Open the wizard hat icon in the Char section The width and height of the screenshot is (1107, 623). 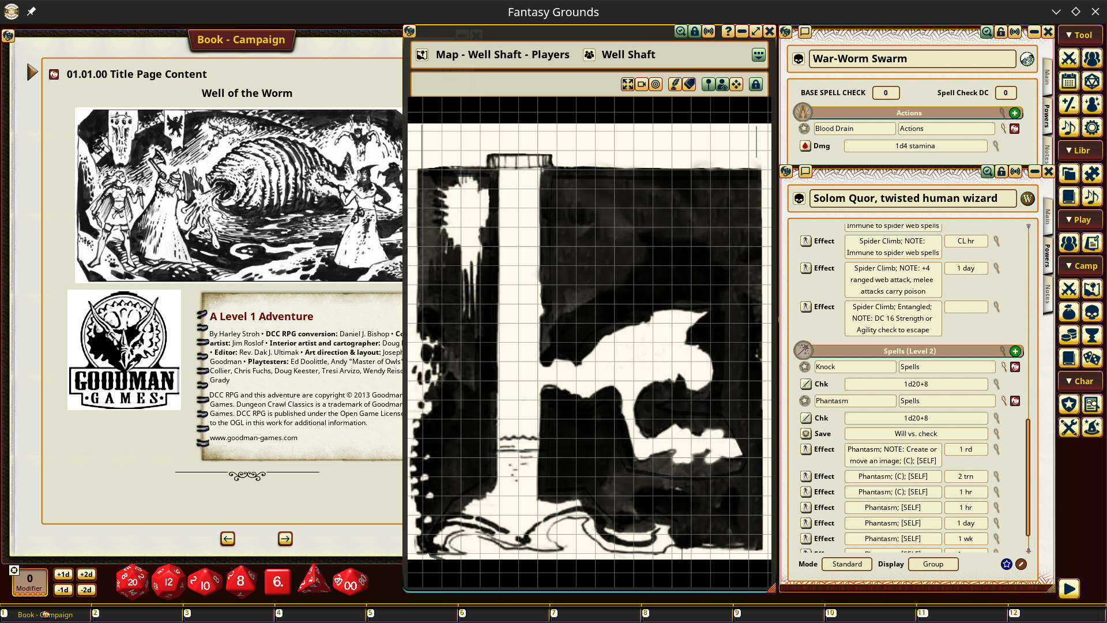point(1093,427)
